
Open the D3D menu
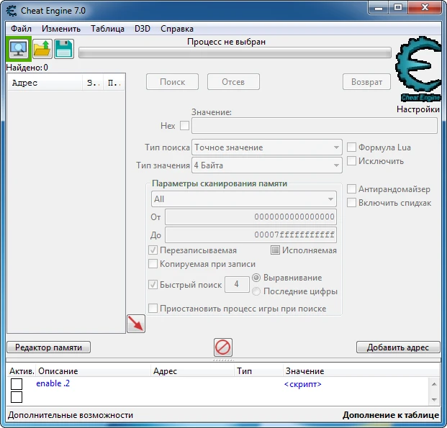point(143,29)
